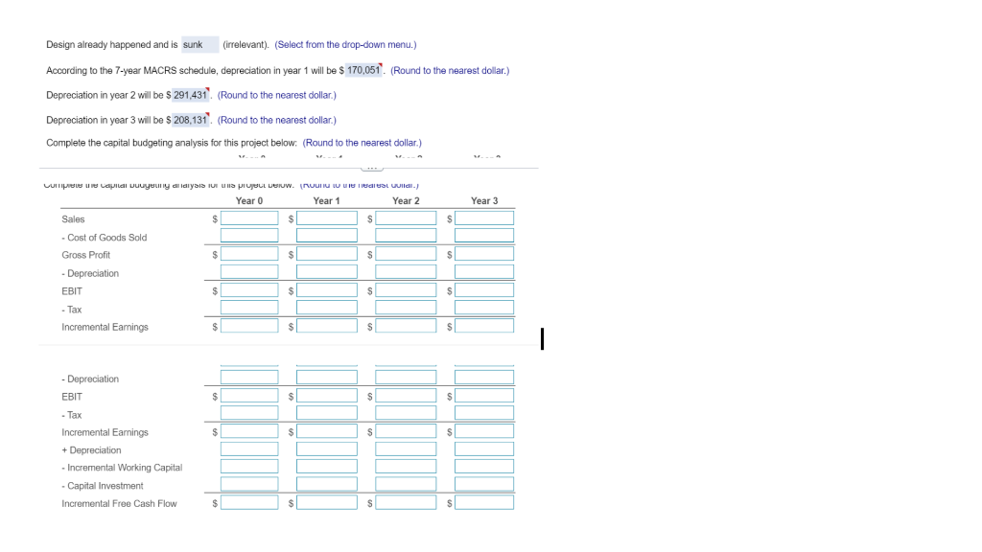
Task: Focus the Gross Profit Year 3 field
Action: (x=484, y=253)
